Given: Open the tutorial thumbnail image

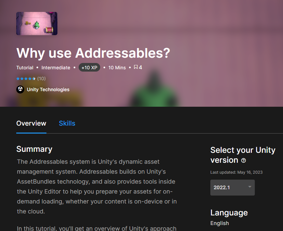Looking at the screenshot, I should tap(36, 23).
